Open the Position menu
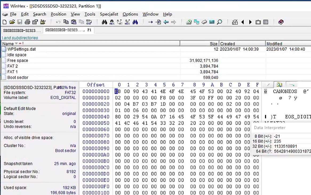 [58, 14]
